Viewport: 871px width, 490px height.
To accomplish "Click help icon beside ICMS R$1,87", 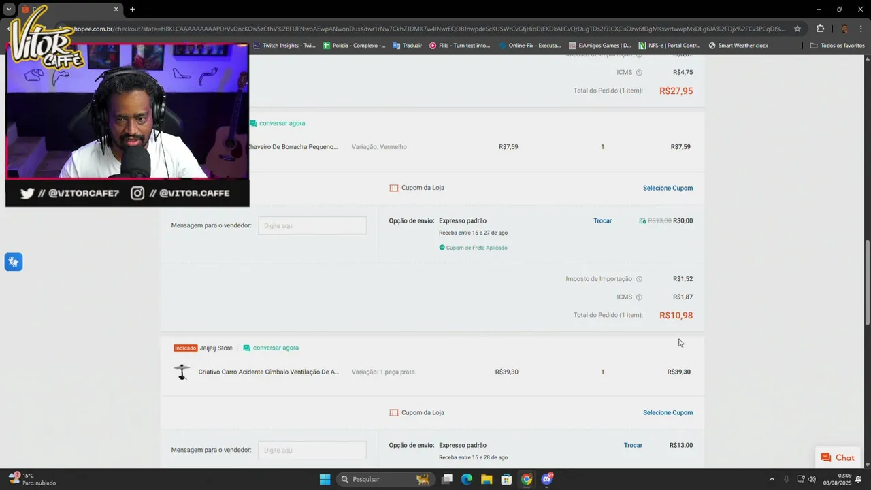I will (639, 297).
